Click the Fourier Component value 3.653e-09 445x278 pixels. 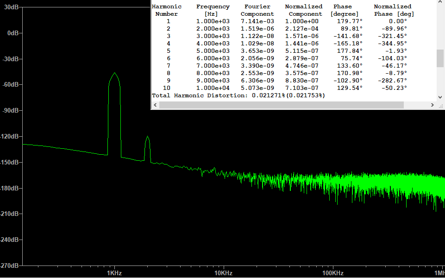(x=257, y=51)
